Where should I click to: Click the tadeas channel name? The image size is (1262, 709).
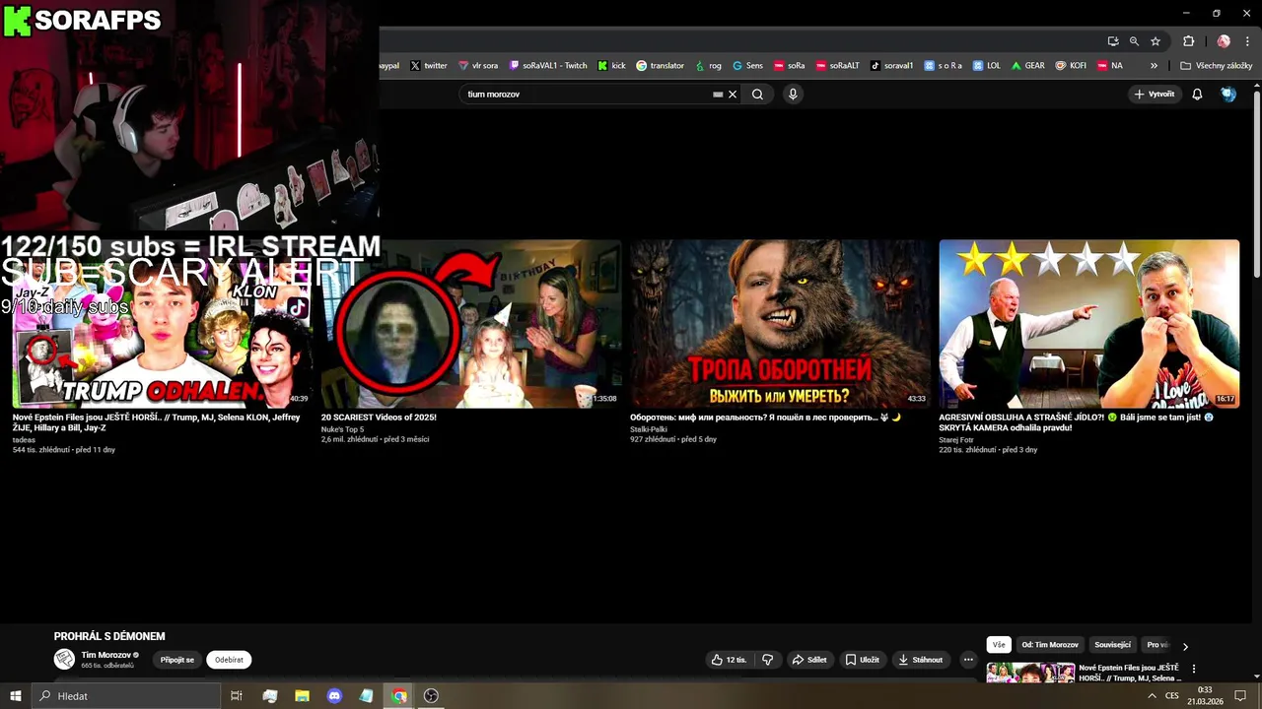pyautogui.click(x=24, y=440)
